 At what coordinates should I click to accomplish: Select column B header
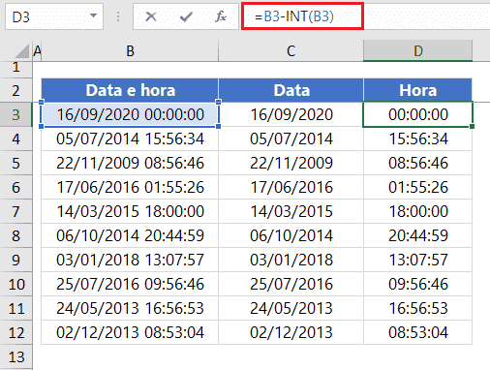coord(130,51)
